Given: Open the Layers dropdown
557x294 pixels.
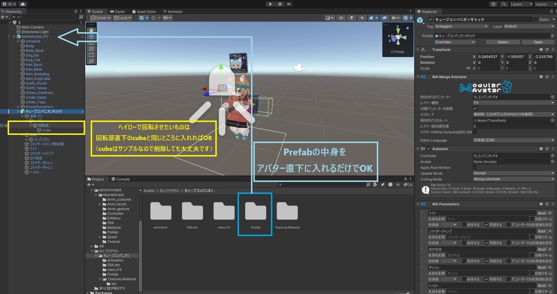Looking at the screenshot, I should 521,4.
